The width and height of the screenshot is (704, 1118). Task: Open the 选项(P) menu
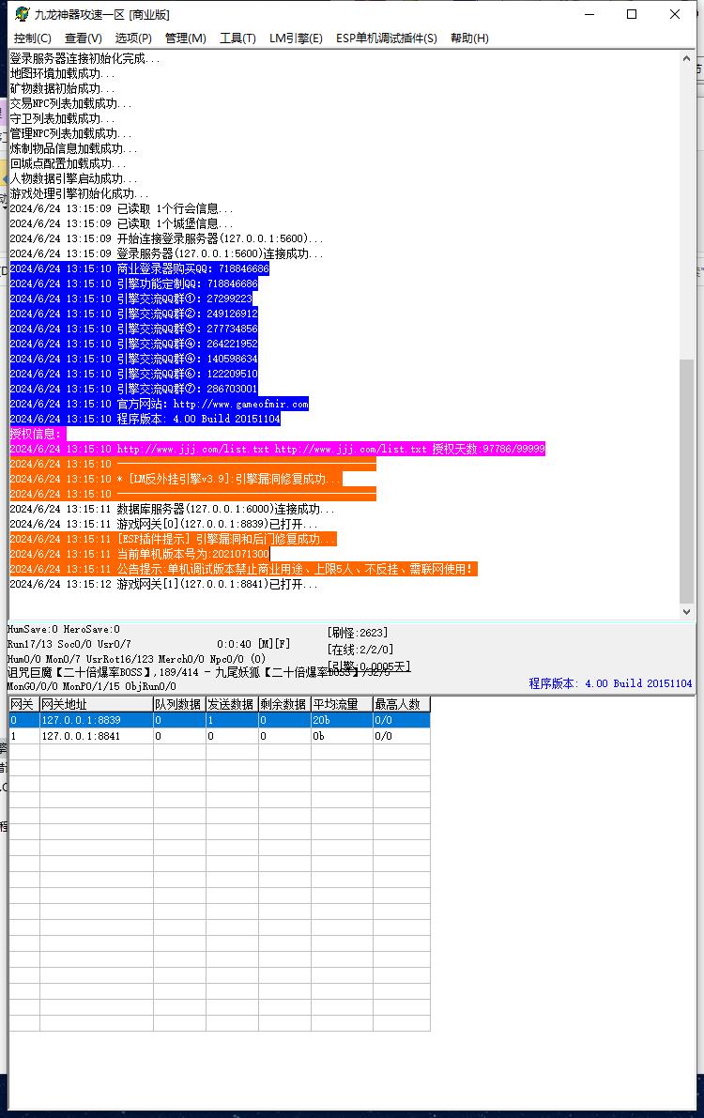(133, 38)
